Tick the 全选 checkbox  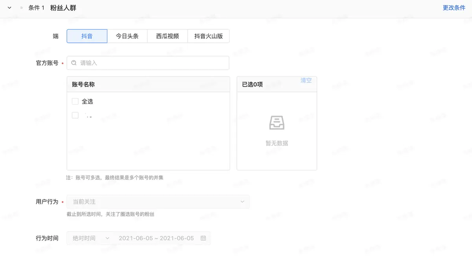75,101
